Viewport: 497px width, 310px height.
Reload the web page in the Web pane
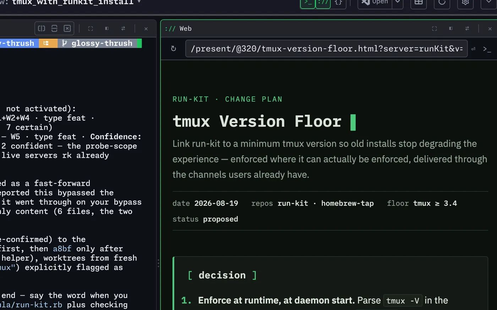click(x=174, y=49)
